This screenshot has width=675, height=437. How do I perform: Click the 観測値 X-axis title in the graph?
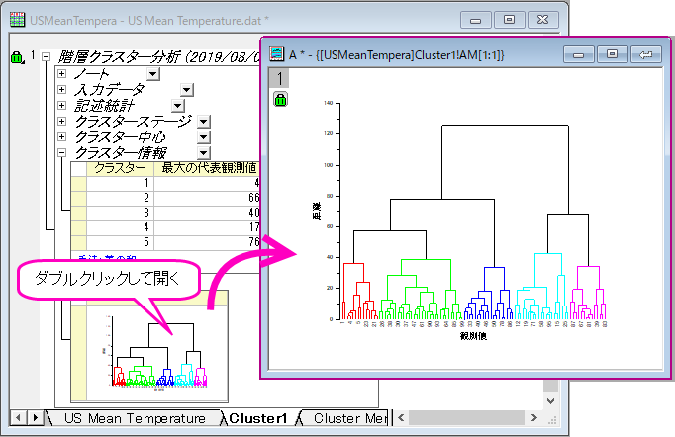point(473,336)
